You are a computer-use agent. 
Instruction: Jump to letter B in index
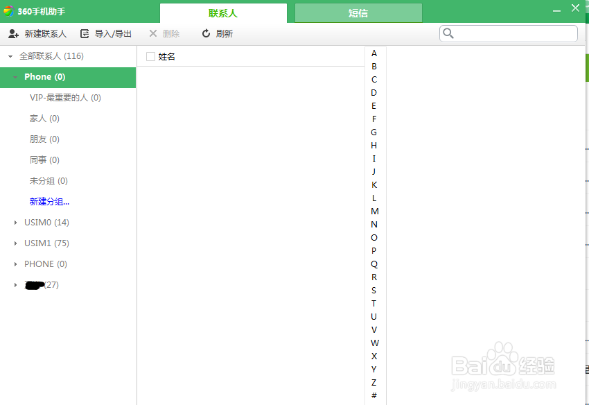point(374,67)
